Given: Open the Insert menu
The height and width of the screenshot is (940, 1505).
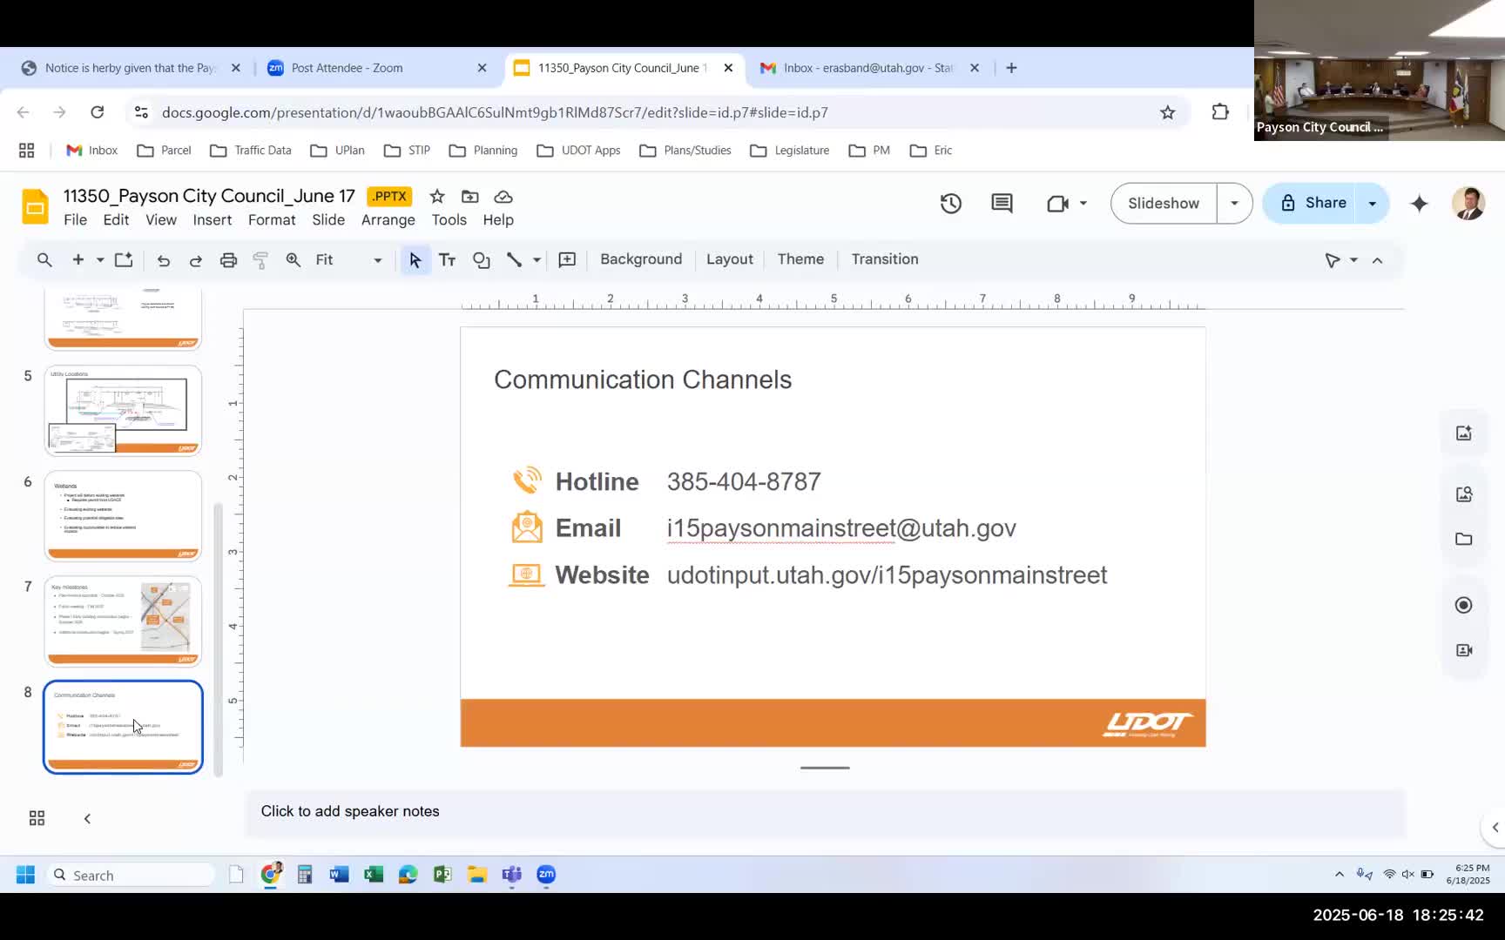Looking at the screenshot, I should (x=213, y=220).
